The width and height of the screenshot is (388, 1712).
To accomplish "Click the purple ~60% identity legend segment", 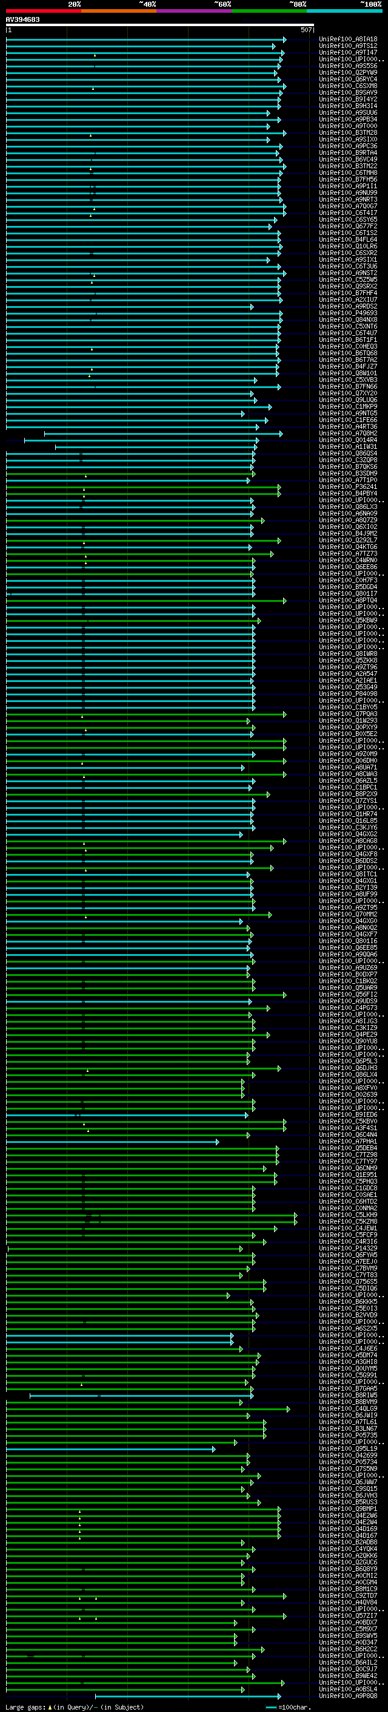I will click(195, 11).
